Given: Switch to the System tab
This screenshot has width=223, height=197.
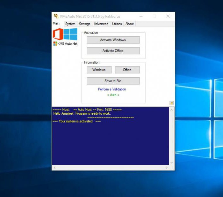Looking at the screenshot, I should 70,24.
